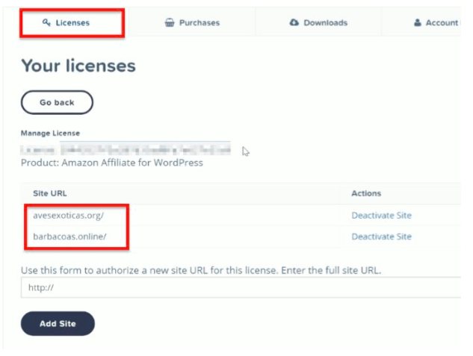Click the Your licenses heading
This screenshot has width=473, height=356.
[x=78, y=66]
